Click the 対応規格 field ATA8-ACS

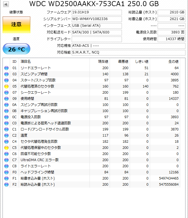click(128, 46)
